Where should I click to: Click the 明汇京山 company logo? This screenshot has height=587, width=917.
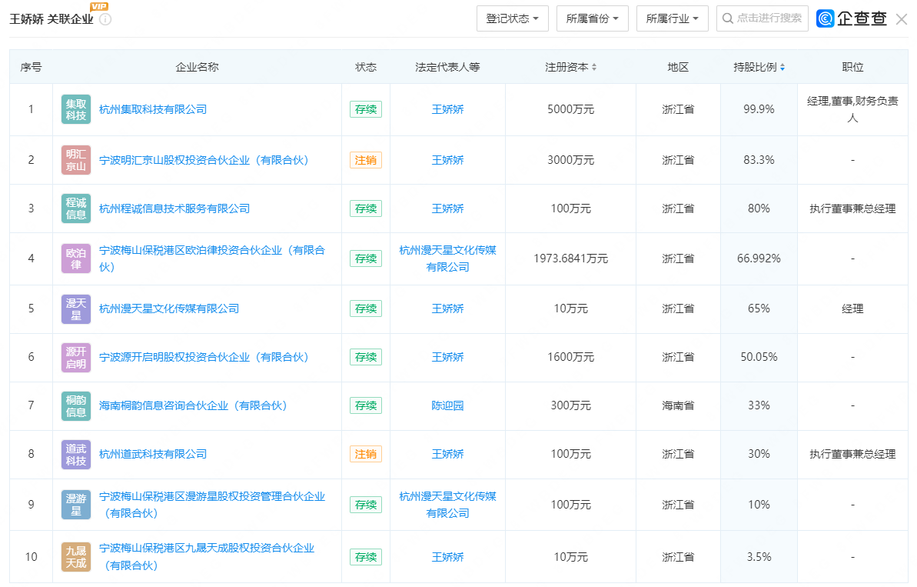76,160
